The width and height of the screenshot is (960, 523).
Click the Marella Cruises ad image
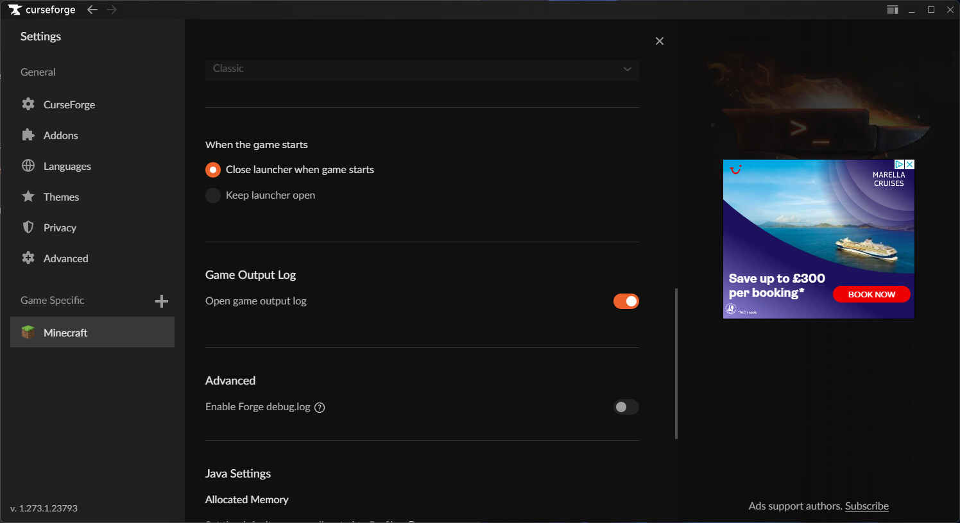(x=819, y=239)
